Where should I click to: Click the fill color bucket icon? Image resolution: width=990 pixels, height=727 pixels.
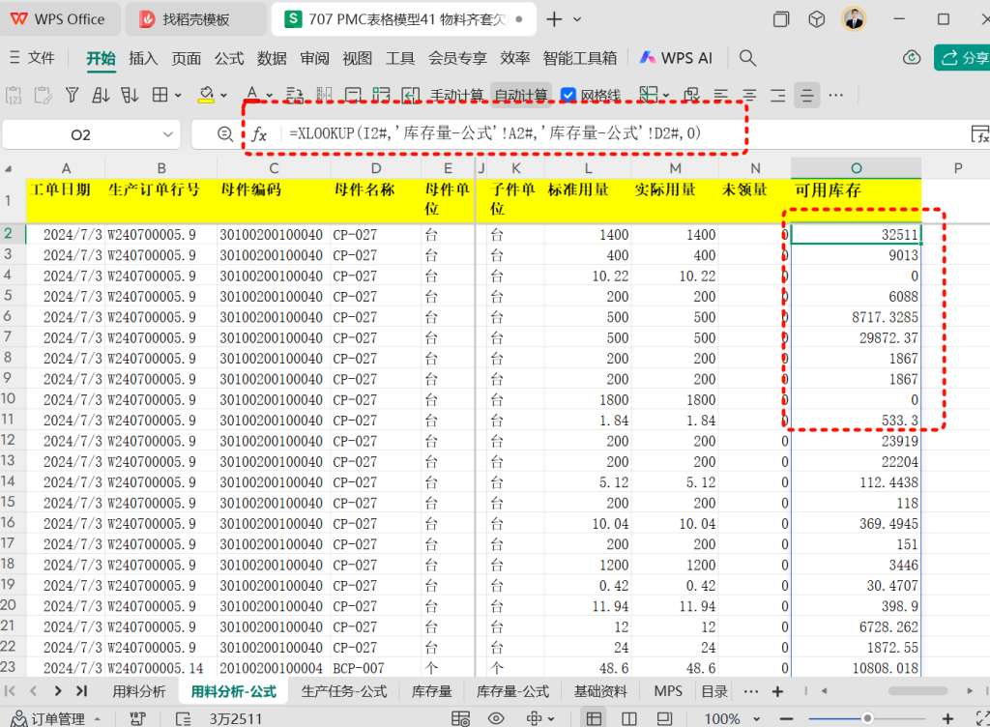(x=206, y=96)
